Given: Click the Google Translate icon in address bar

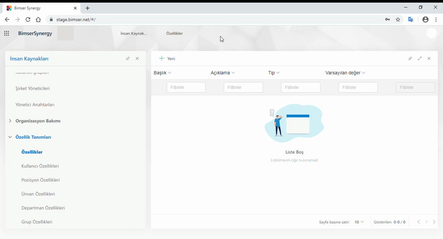Looking at the screenshot, I should 411,19.
